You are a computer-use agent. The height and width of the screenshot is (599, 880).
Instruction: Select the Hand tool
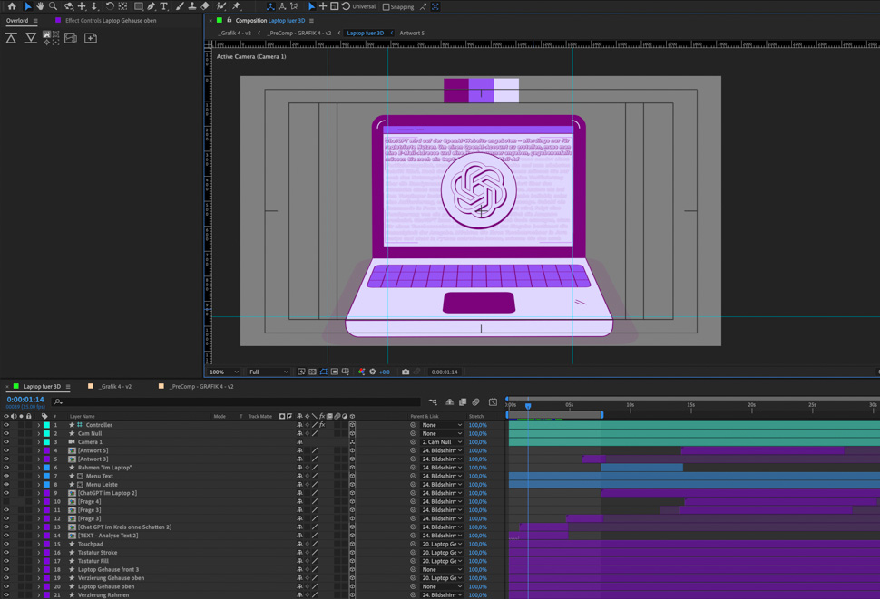pyautogui.click(x=40, y=6)
